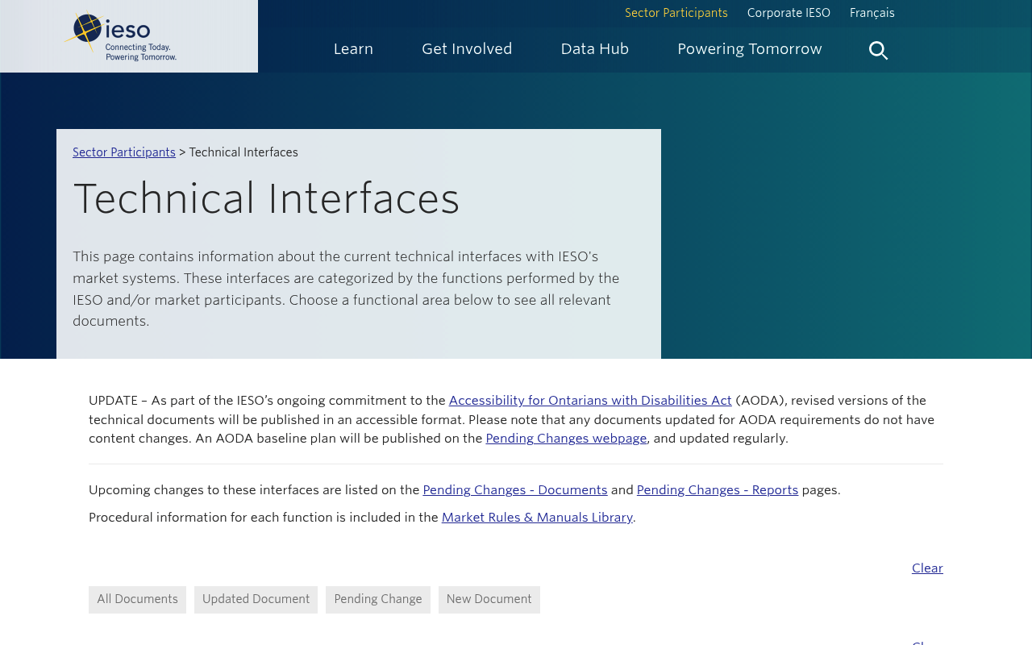
Task: Switch language to Français
Action: [872, 13]
